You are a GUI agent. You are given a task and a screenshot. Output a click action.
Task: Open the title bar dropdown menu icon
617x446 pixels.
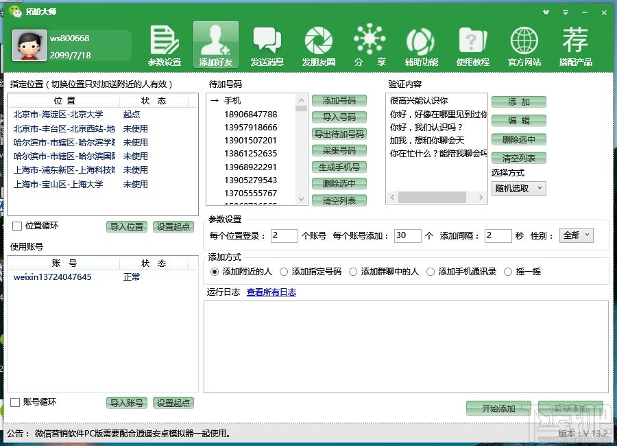click(x=566, y=12)
